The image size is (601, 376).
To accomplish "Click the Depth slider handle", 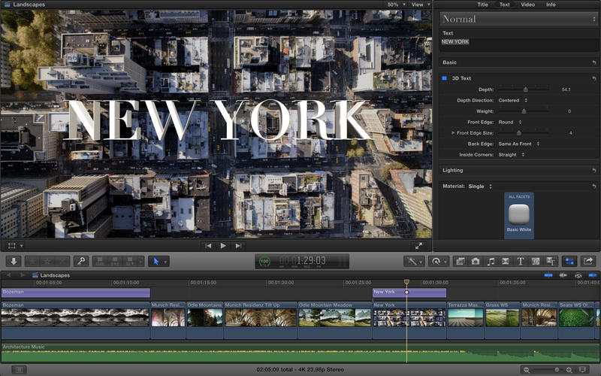I will coord(525,89).
